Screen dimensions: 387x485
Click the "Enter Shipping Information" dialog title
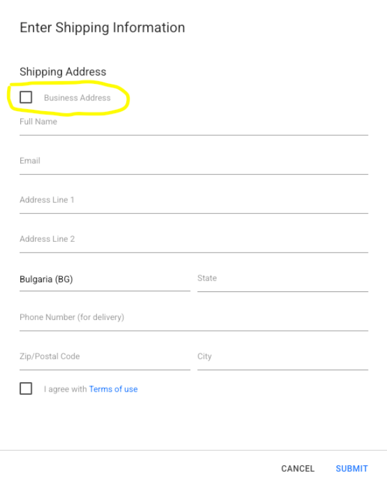pyautogui.click(x=102, y=27)
